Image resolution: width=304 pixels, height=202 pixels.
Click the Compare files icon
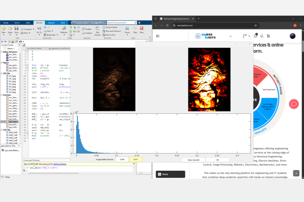click(22, 29)
